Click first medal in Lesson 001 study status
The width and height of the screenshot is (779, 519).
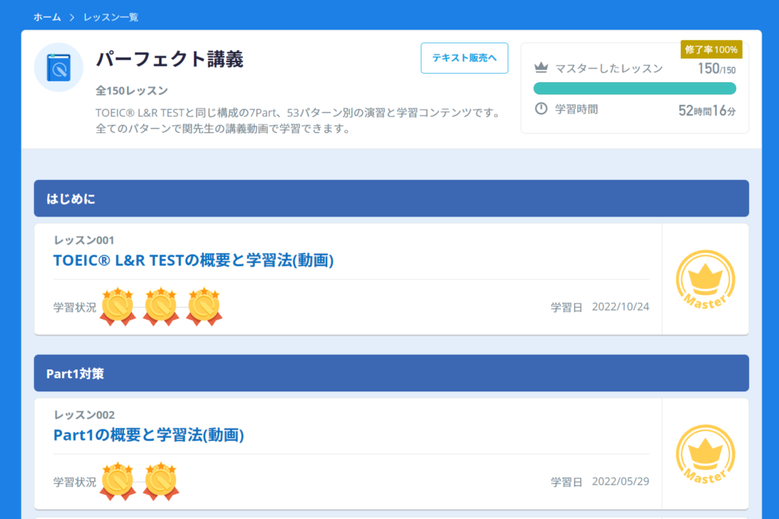[x=118, y=306]
